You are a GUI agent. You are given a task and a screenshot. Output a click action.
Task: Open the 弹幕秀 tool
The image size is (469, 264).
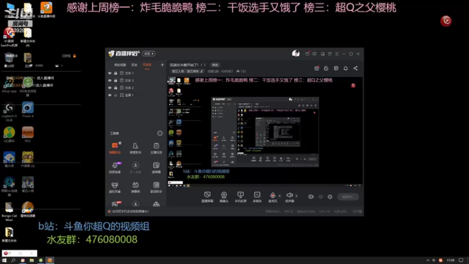(x=135, y=187)
